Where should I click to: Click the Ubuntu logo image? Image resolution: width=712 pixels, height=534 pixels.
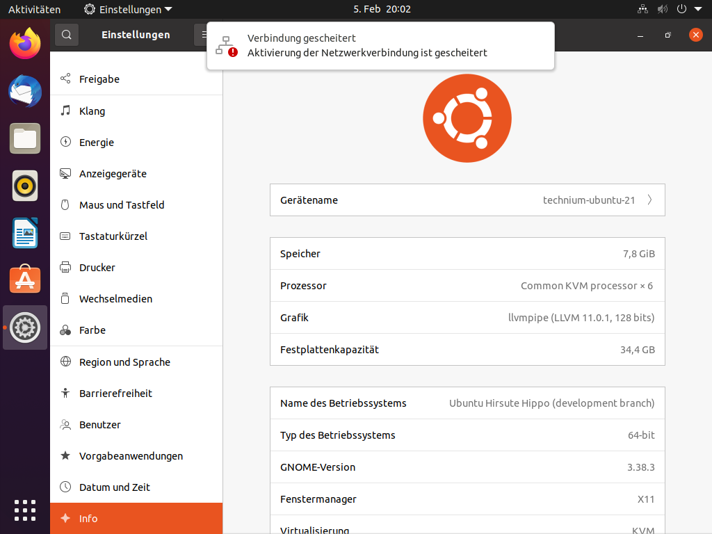467,118
